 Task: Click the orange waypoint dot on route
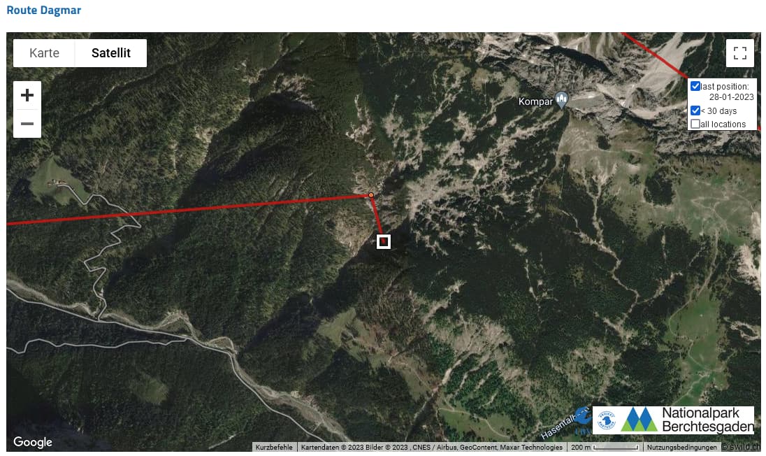371,196
